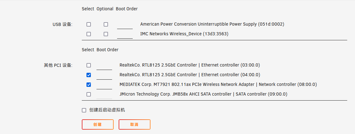Click the MEDIATEK MT7921 device label
Screen dimensions: 355x134
[x=218, y=84]
